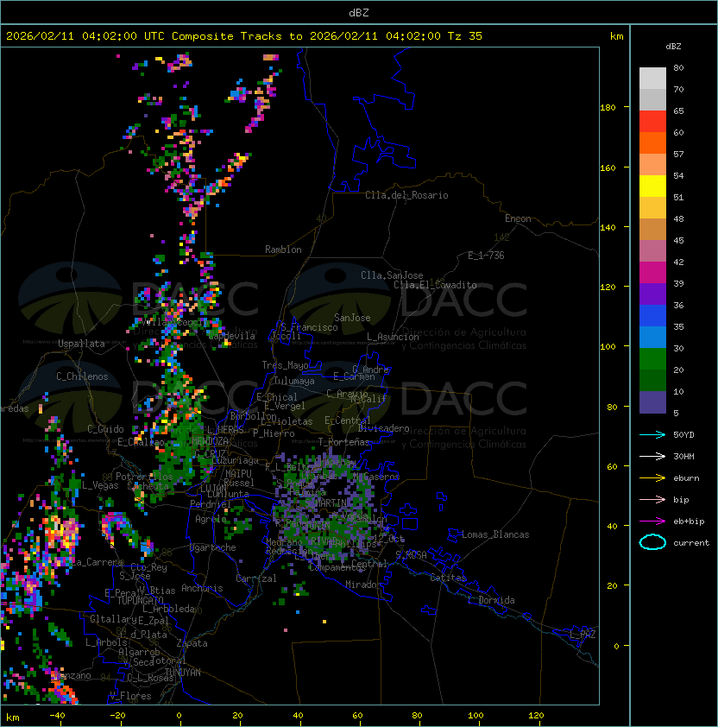Click the Encon map label

pos(518,218)
